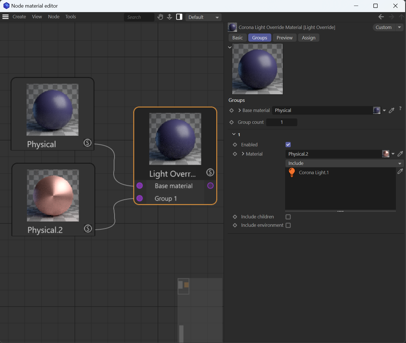406x343 pixels.
Task: Click the Light Override output port
Action: point(210,186)
